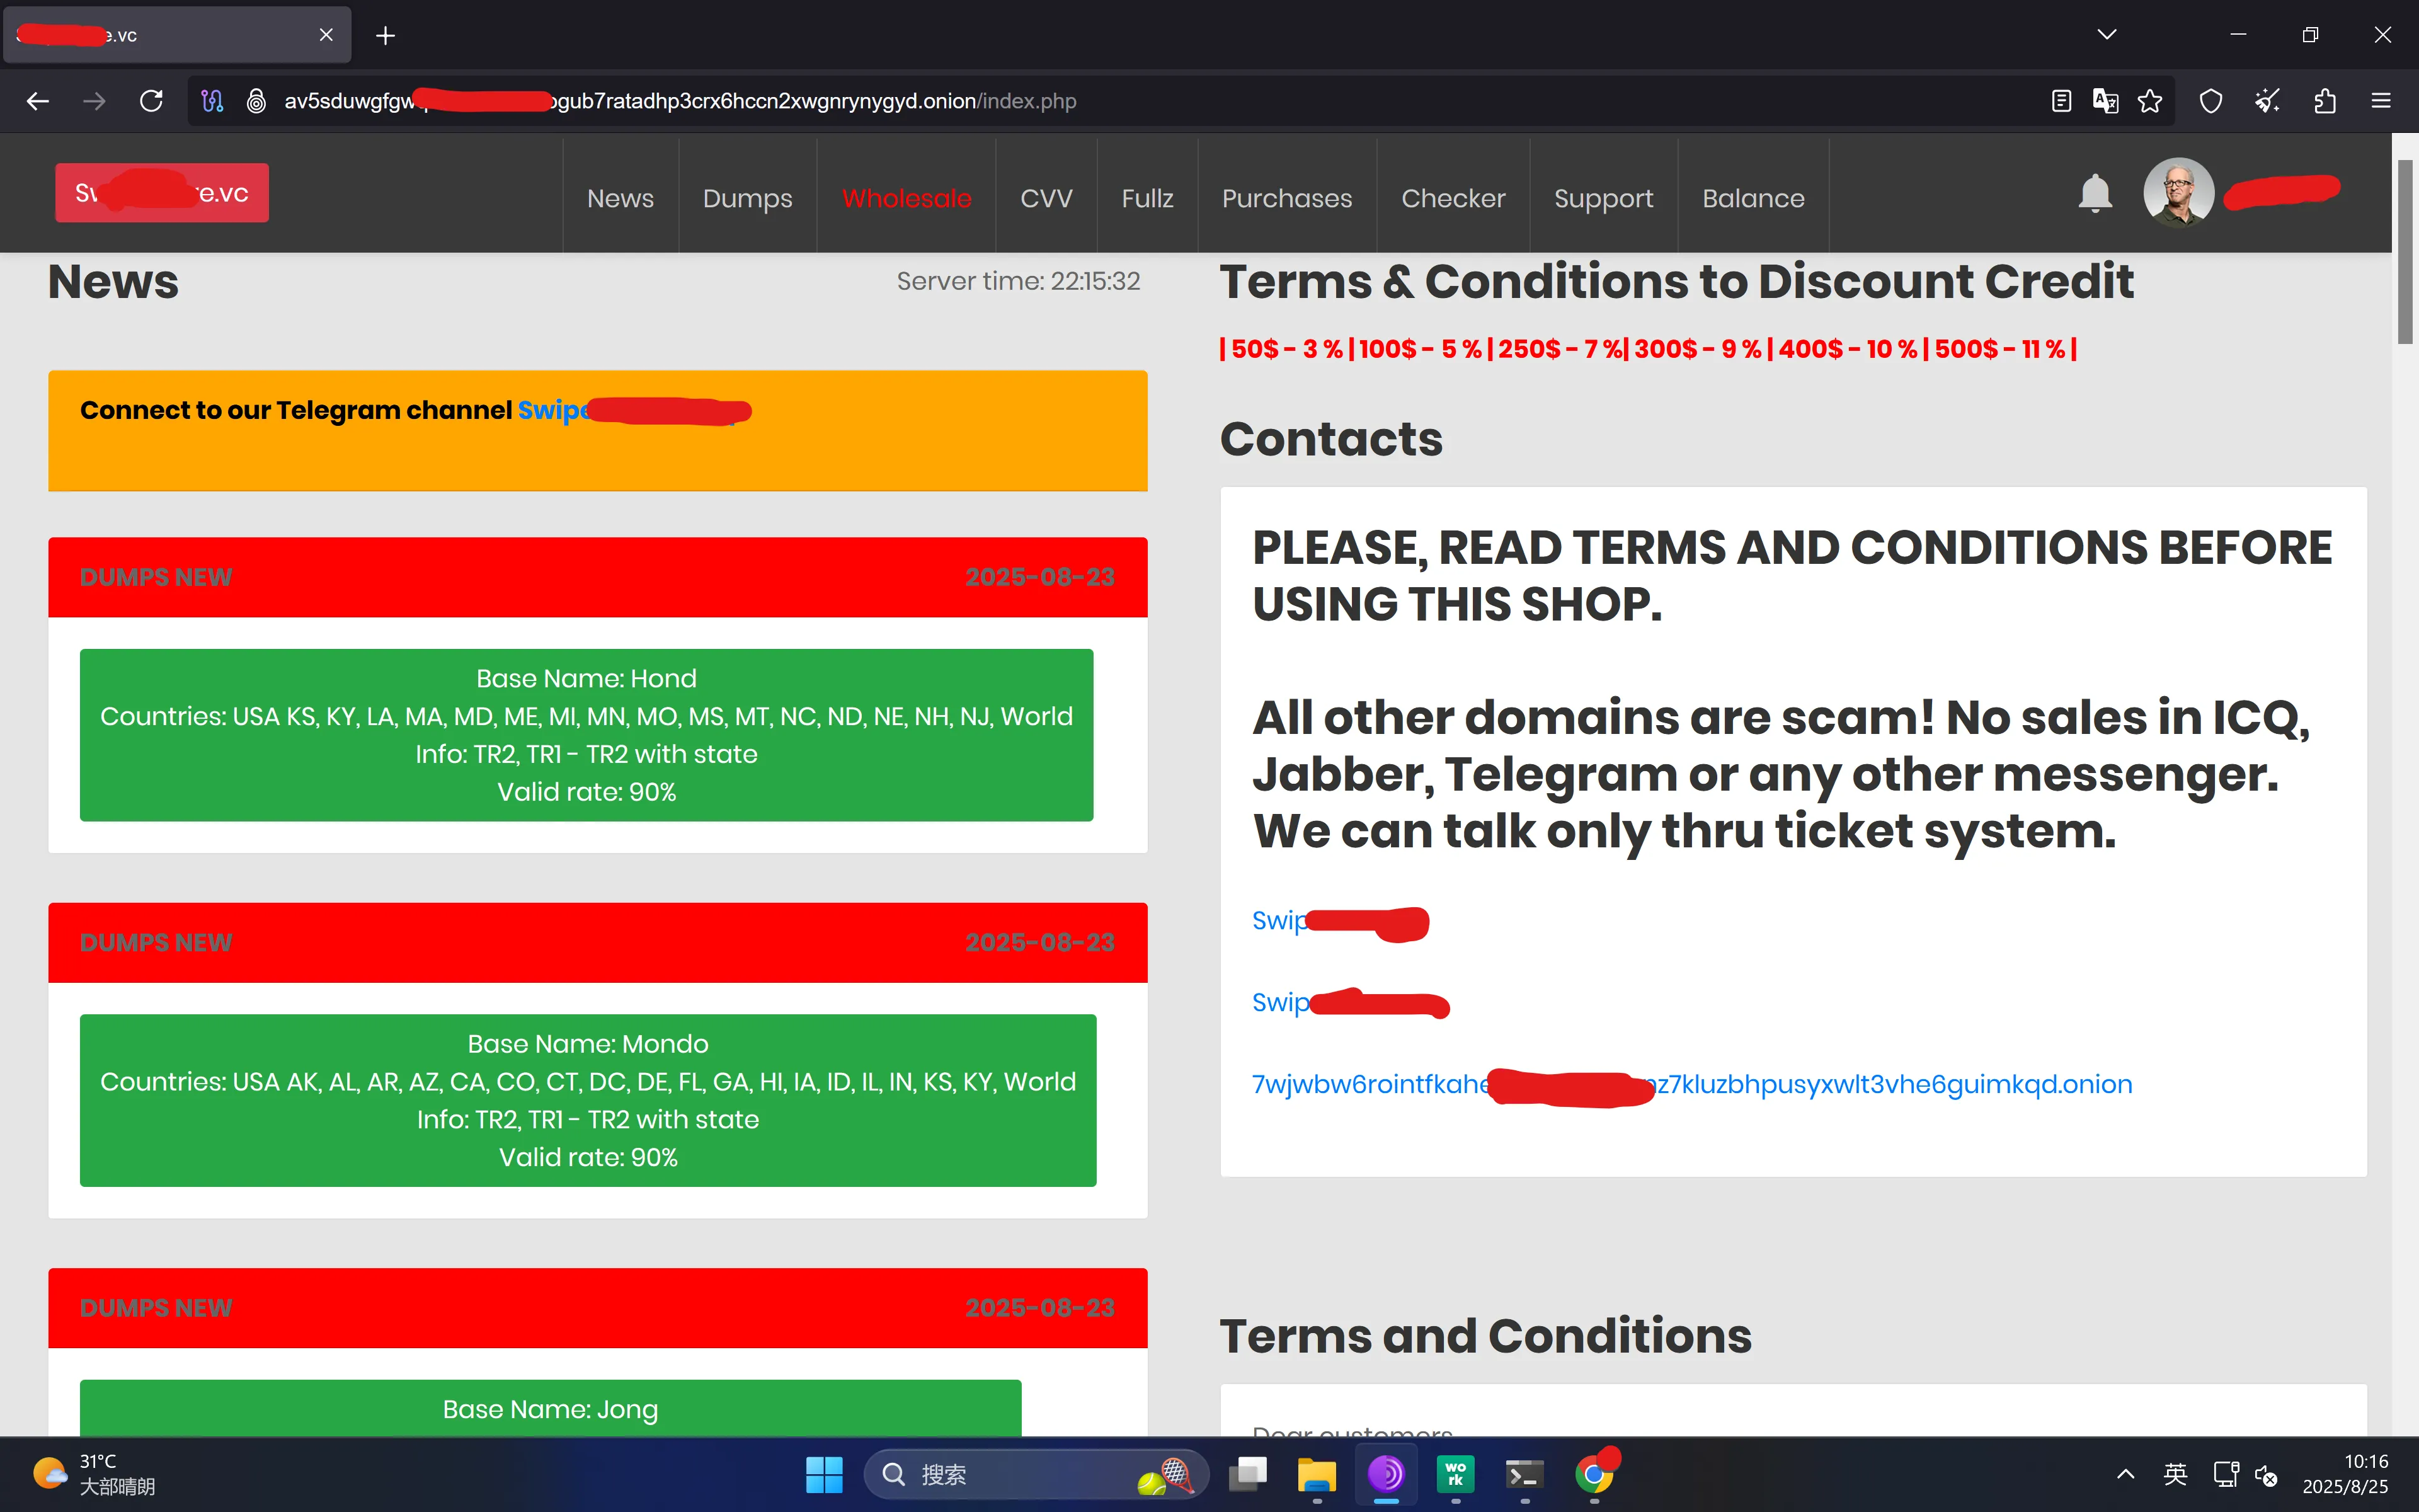Click the taskbar search box
This screenshot has height=1512, width=2419.
(x=1036, y=1474)
